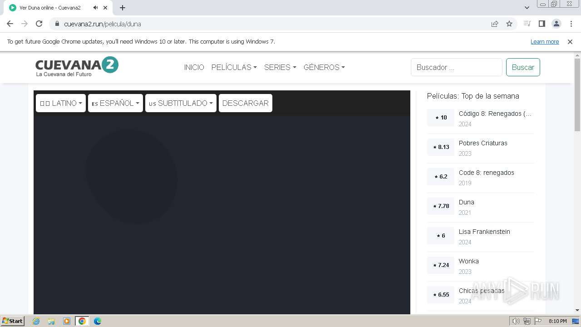Open Duna movie in top list
581x327 pixels.
pos(467,202)
